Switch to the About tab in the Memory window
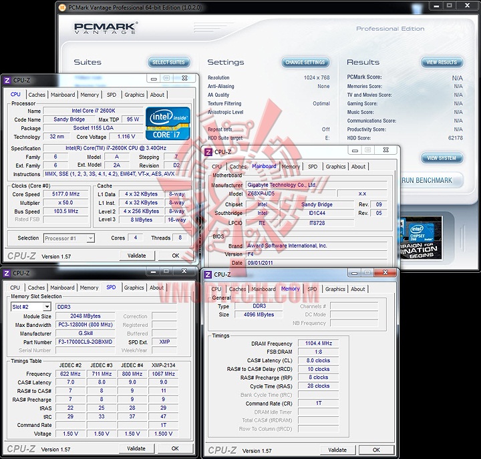Viewport: 481px width, 459px height. coord(357,289)
